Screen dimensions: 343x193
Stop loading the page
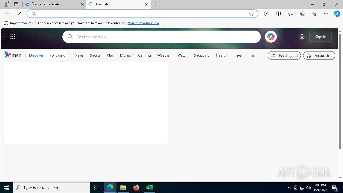pyautogui.click(x=19, y=14)
